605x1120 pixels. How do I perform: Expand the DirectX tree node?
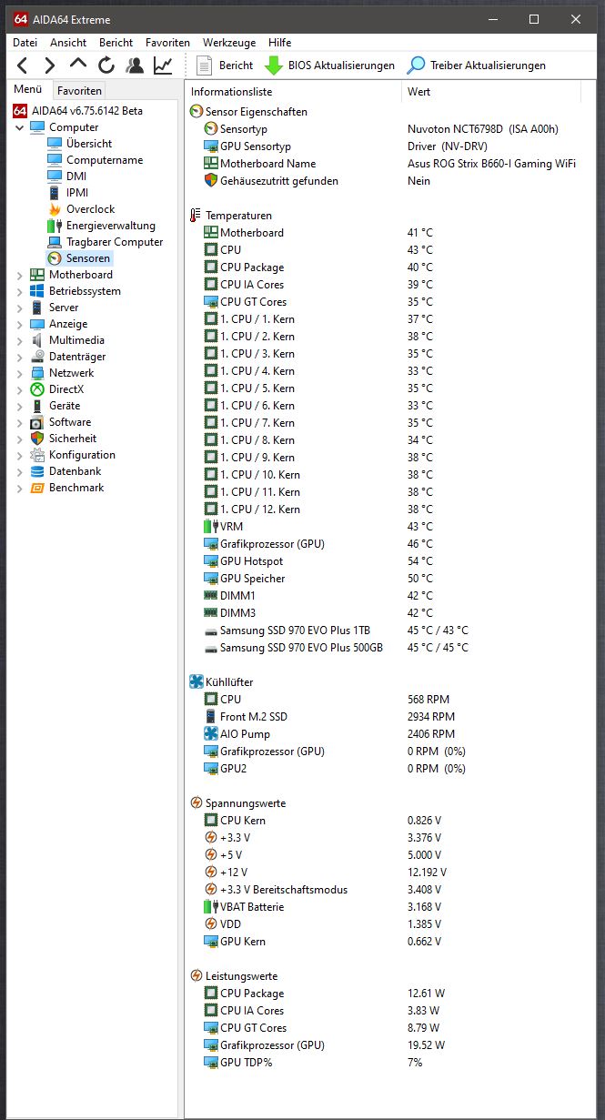pyautogui.click(x=21, y=389)
